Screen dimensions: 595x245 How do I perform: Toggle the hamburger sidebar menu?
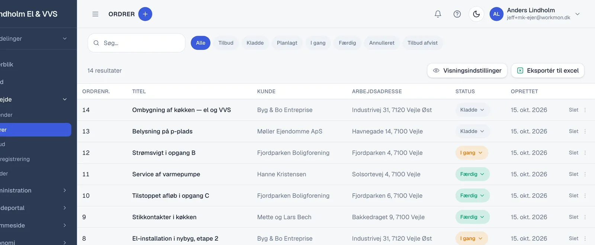click(x=95, y=14)
